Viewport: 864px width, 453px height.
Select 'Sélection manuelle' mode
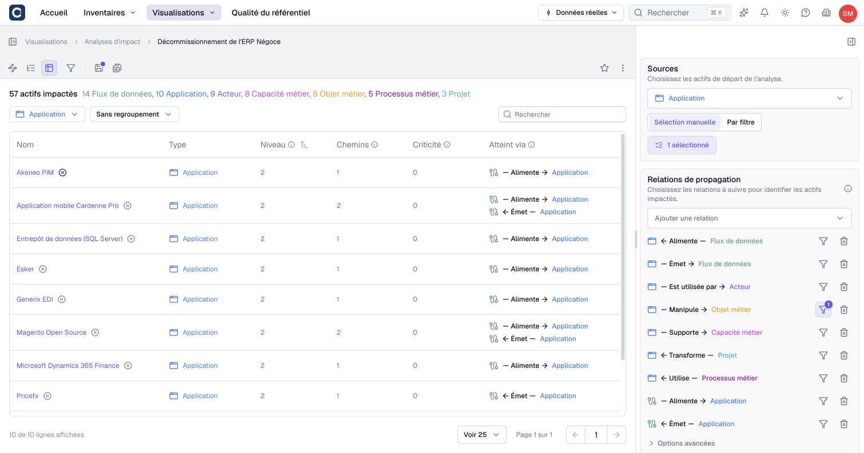point(685,122)
